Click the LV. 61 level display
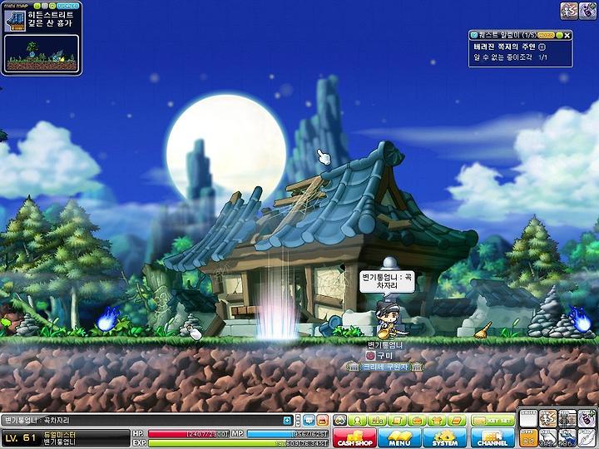This screenshot has width=599, height=449. tap(21, 438)
